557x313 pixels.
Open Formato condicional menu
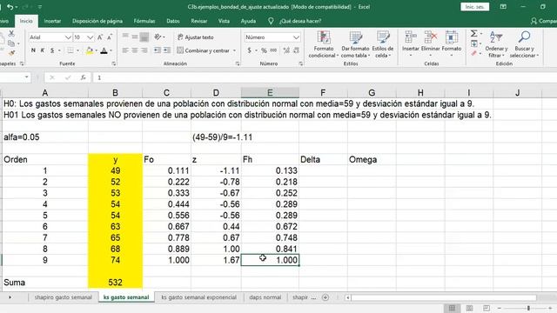click(x=323, y=44)
